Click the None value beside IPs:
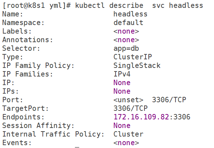The height and width of the screenshot is (148, 214). point(122,91)
